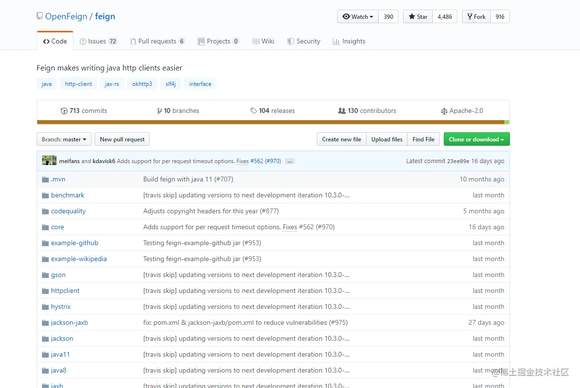Click the Find File button
The height and width of the screenshot is (388, 580).
coord(424,139)
